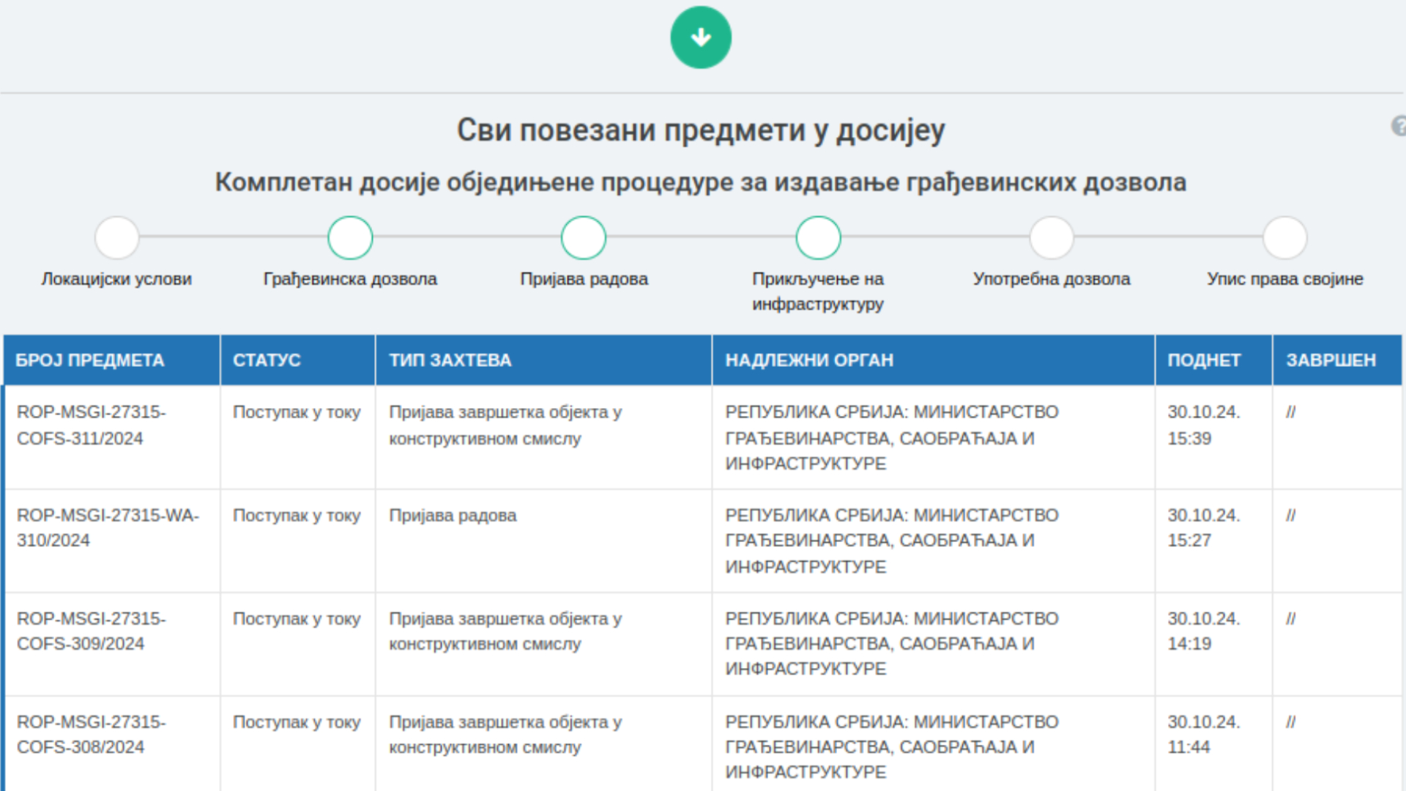Image resolution: width=1406 pixels, height=791 pixels.
Task: Click the Пријава радова step label
Action: point(584,279)
